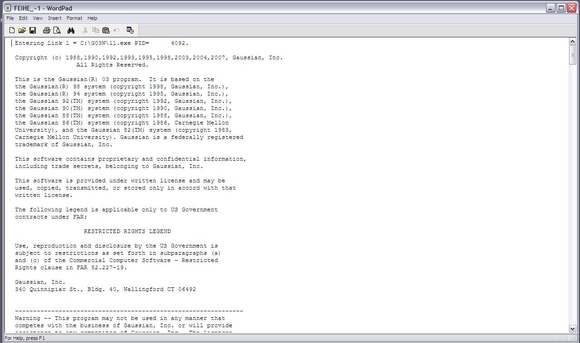Viewport: 580px width, 343px height.
Task: Click the vertical scrollbar down arrow
Action: [x=572, y=329]
